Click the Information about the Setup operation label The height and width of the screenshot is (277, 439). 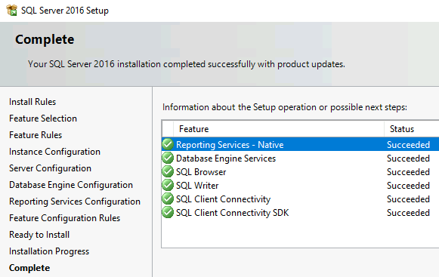tap(285, 107)
